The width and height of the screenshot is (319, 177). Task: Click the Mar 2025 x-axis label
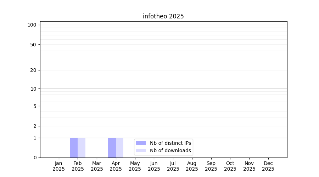coord(97,166)
